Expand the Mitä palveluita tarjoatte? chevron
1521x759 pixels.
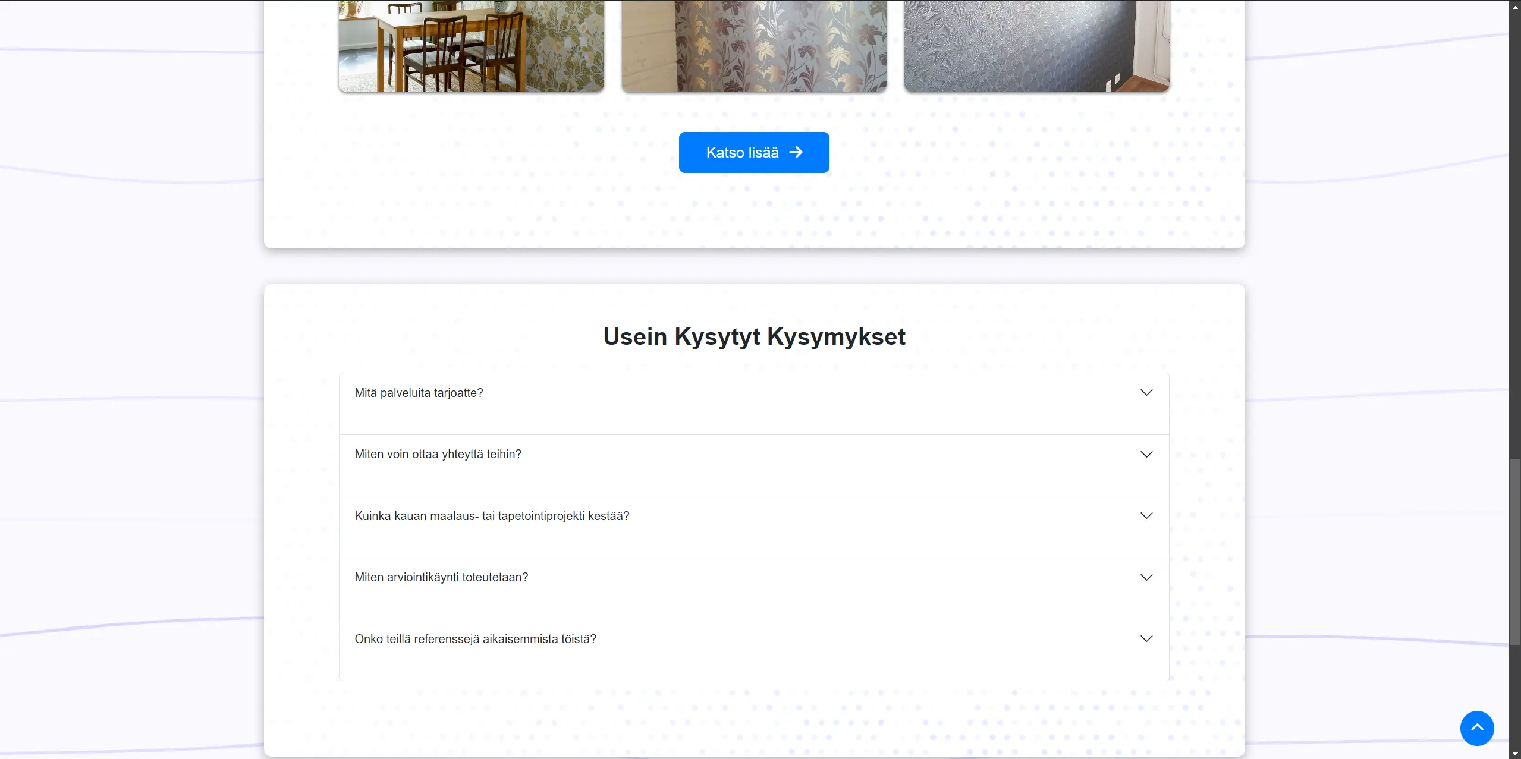pos(1146,393)
